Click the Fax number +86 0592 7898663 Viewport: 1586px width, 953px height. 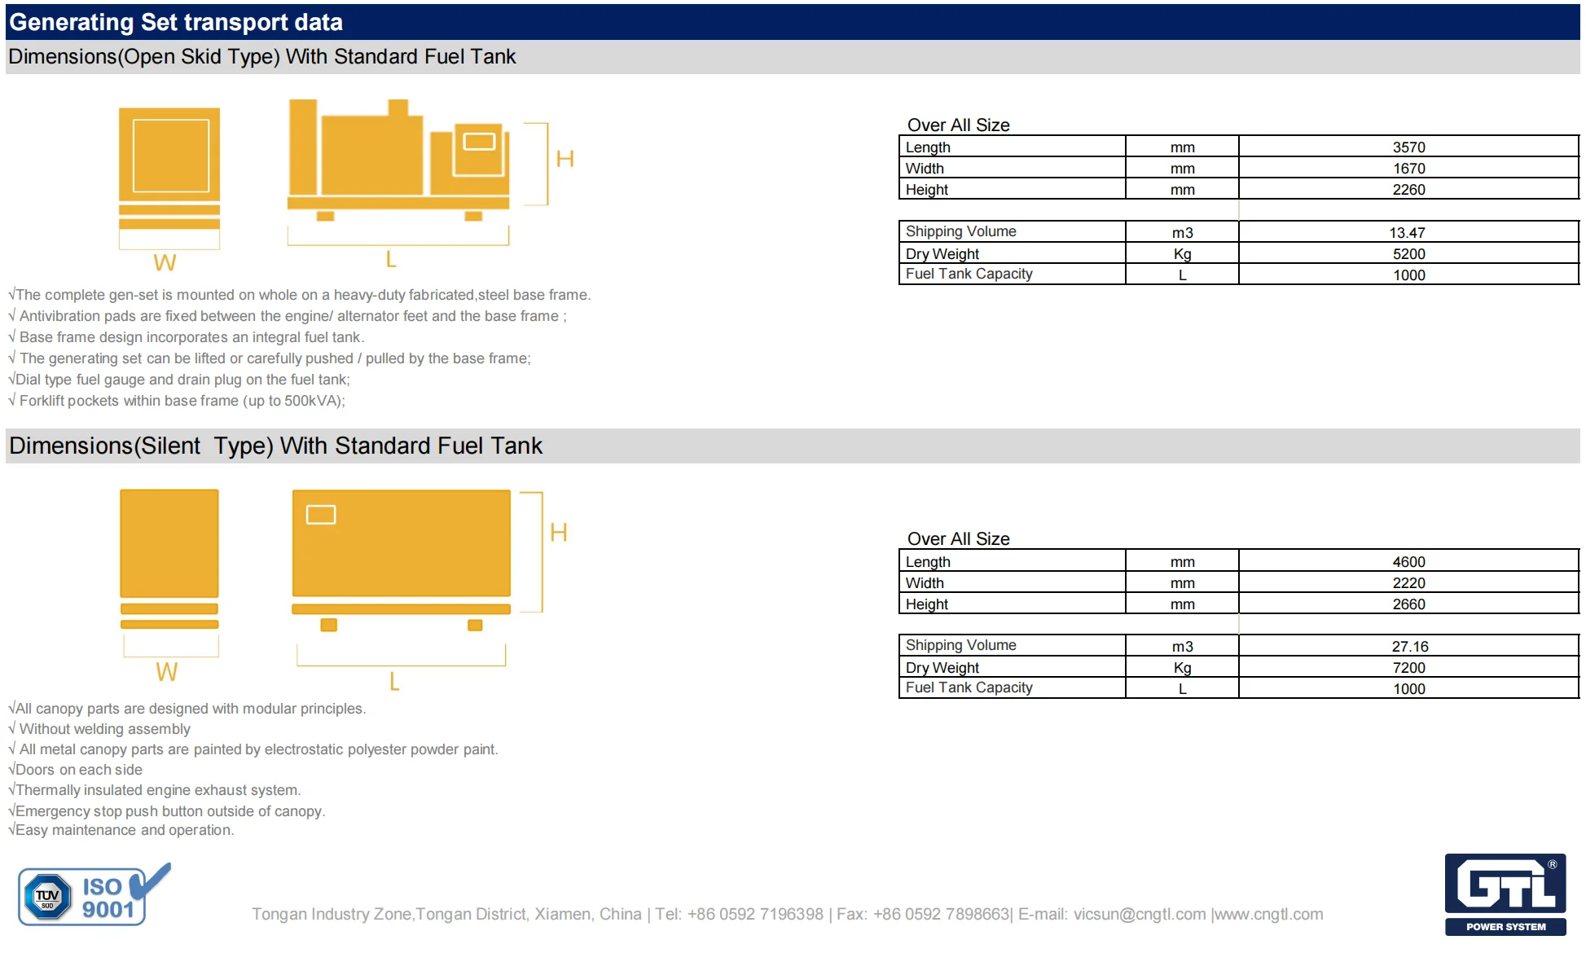click(941, 914)
